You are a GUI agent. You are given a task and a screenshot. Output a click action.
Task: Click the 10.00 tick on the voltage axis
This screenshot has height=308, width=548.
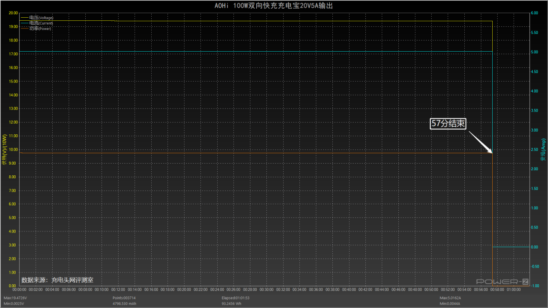(x=13, y=149)
